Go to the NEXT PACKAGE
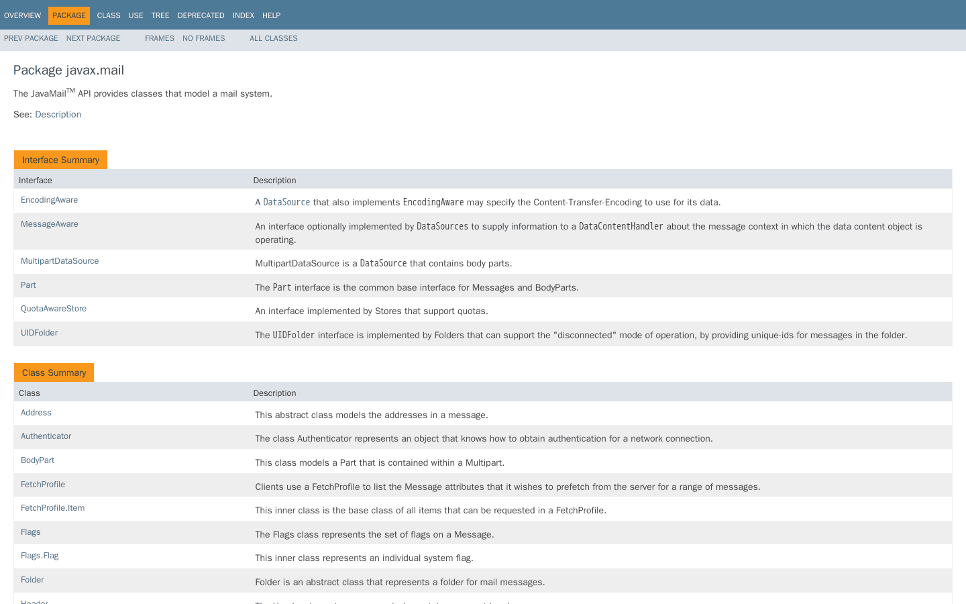The width and height of the screenshot is (966, 604). (93, 38)
